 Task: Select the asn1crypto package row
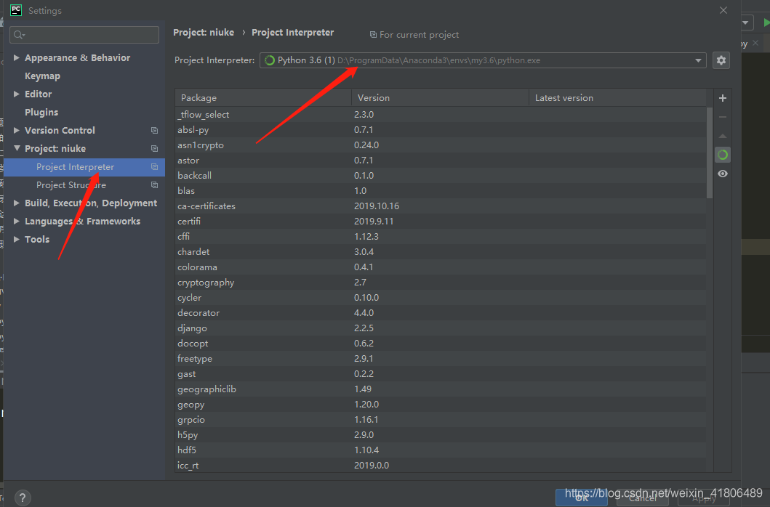point(441,145)
